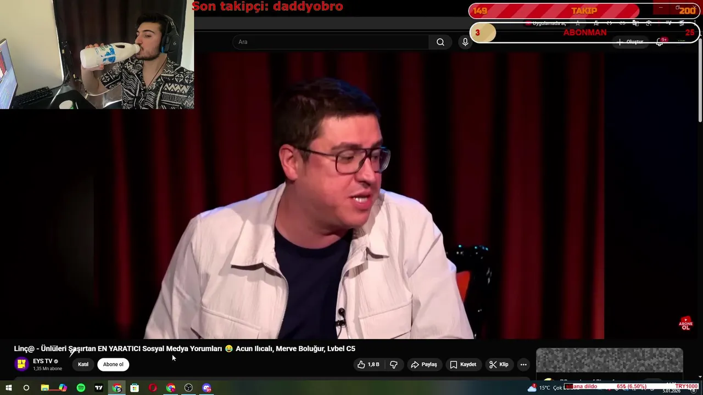
Task: Start voice search with the microphone icon
Action: click(465, 42)
